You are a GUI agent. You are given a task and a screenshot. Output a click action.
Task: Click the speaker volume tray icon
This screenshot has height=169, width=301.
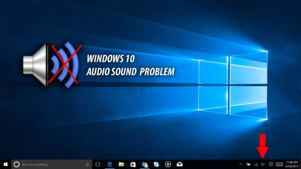[263, 164]
